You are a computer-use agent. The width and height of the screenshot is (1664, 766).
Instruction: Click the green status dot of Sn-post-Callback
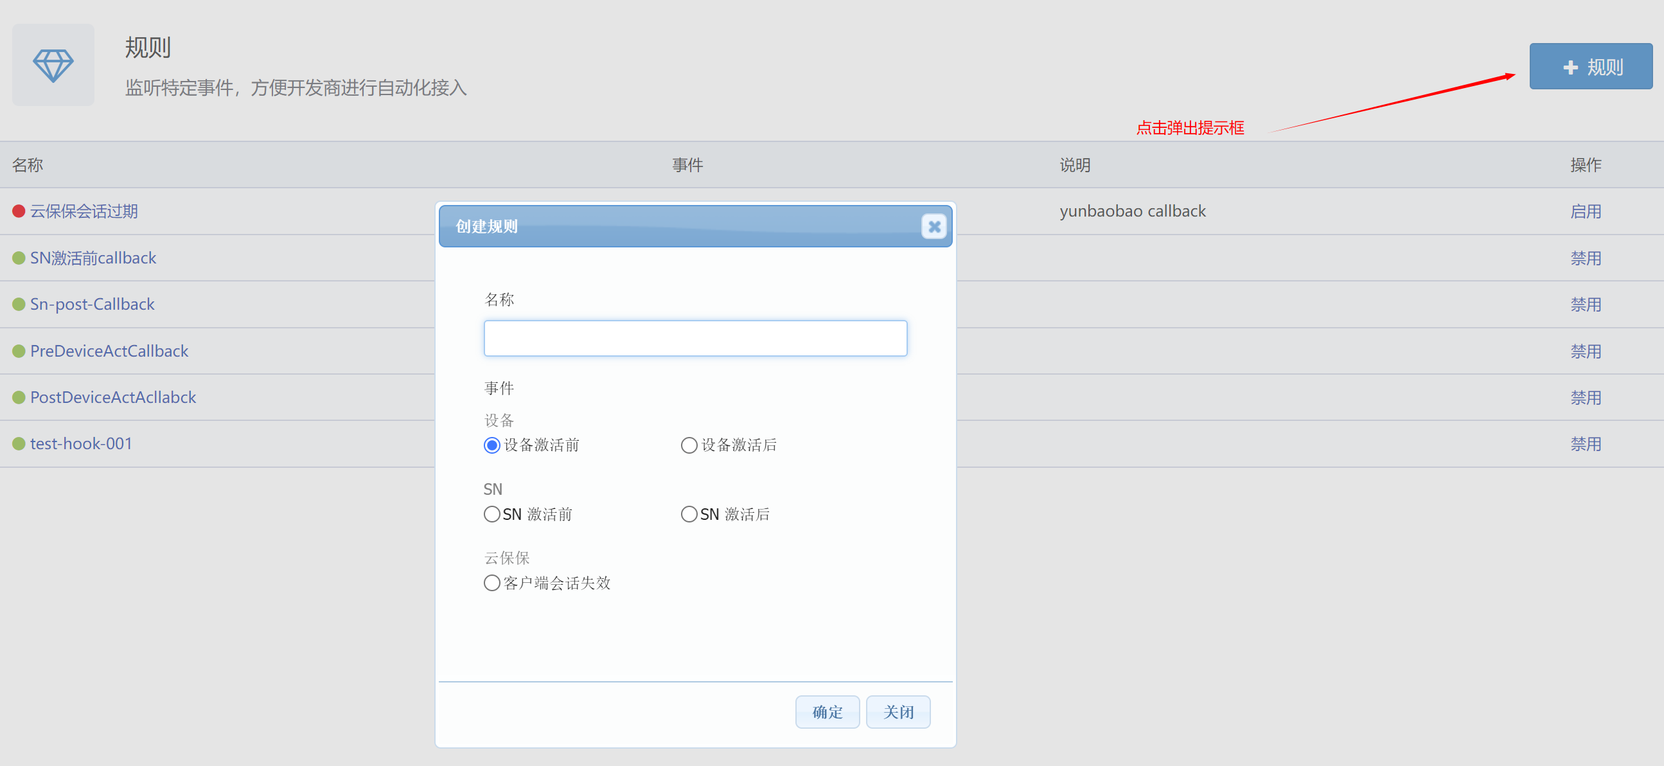[19, 304]
